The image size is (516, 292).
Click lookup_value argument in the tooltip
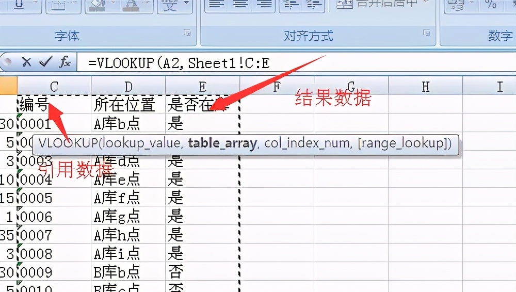tap(142, 143)
